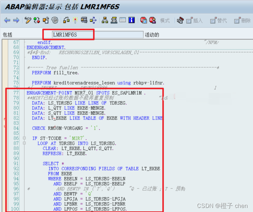Click INTO CORRESPONDING FIELDS line
Viewport: 253px width, 212px height.
pyautogui.click(x=104, y=169)
